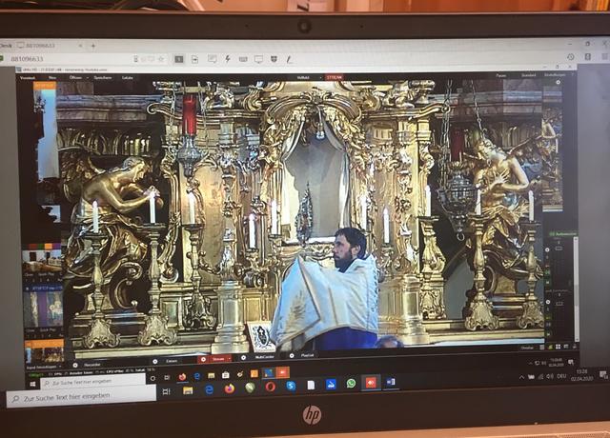The width and height of the screenshot is (610, 438).
Task: Open AnyDesk keyboard settings icon
Action: pos(243,59)
